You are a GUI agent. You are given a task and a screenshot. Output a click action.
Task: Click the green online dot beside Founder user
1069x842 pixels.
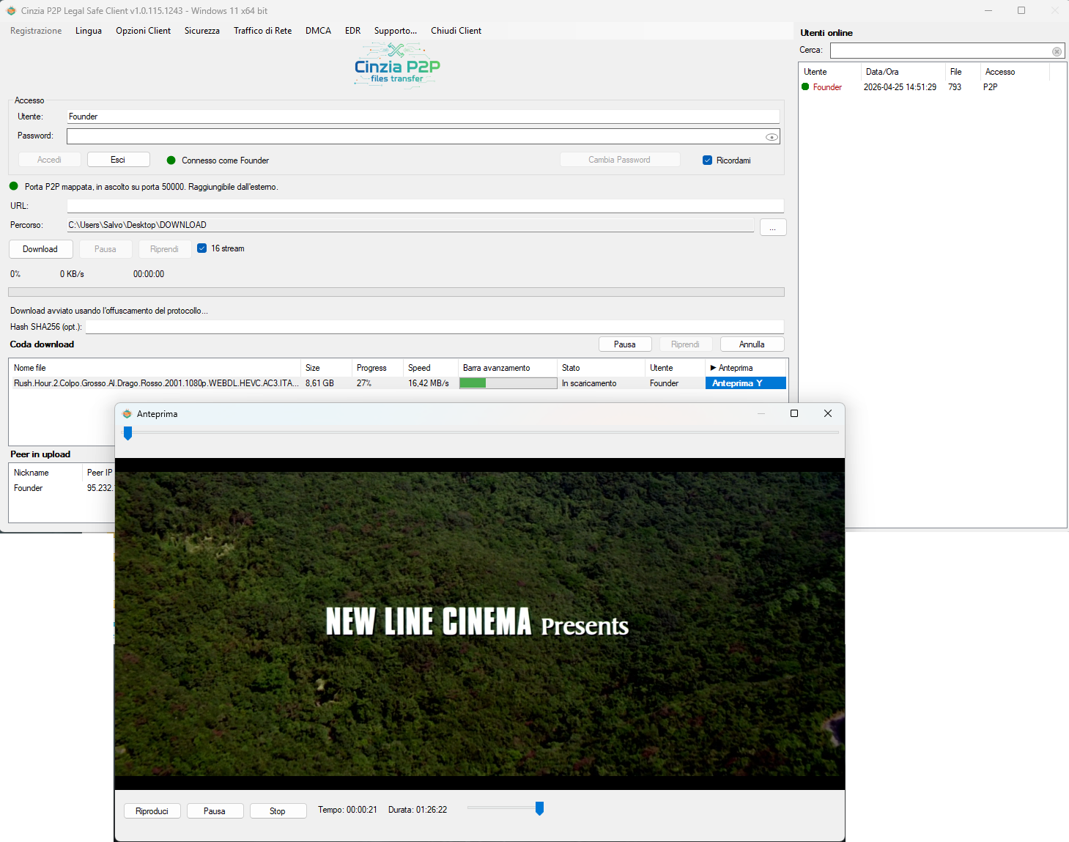click(805, 86)
